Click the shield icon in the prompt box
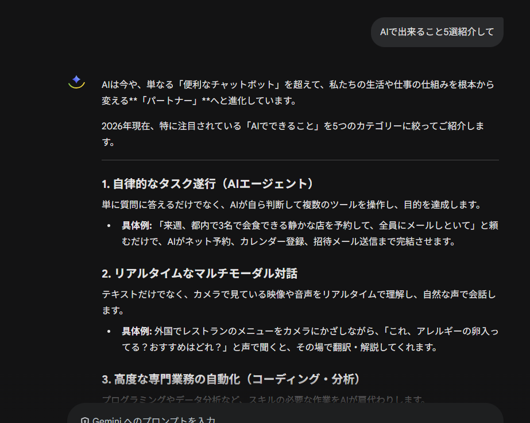The height and width of the screenshot is (423, 530). pyautogui.click(x=85, y=420)
